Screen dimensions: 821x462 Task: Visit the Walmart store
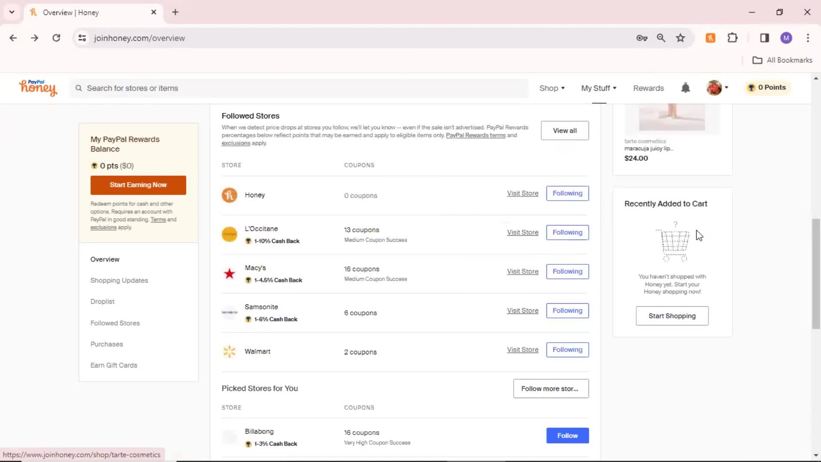[523, 349]
